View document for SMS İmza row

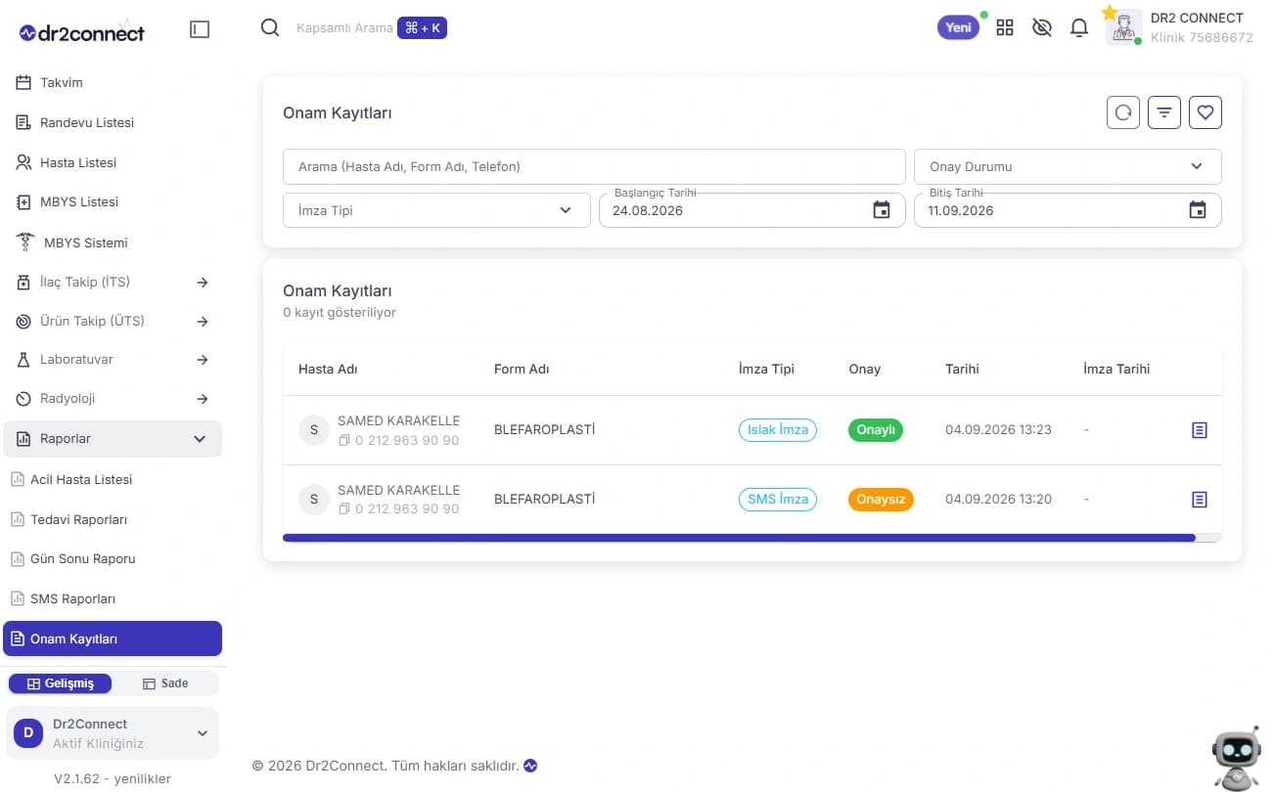pyautogui.click(x=1200, y=500)
